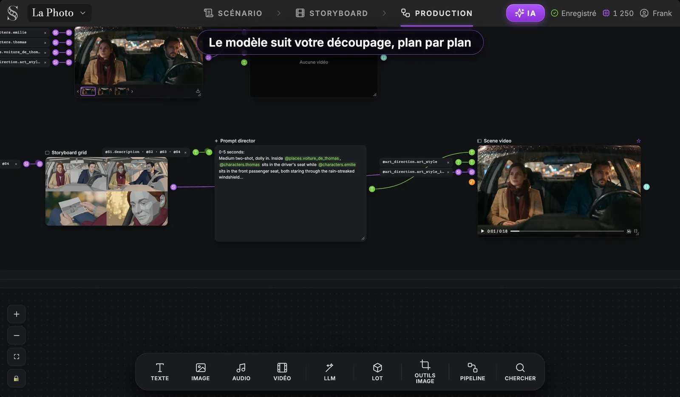Toggle the Scene video checkbox
Screen dimensions: 680x397
[479, 141]
